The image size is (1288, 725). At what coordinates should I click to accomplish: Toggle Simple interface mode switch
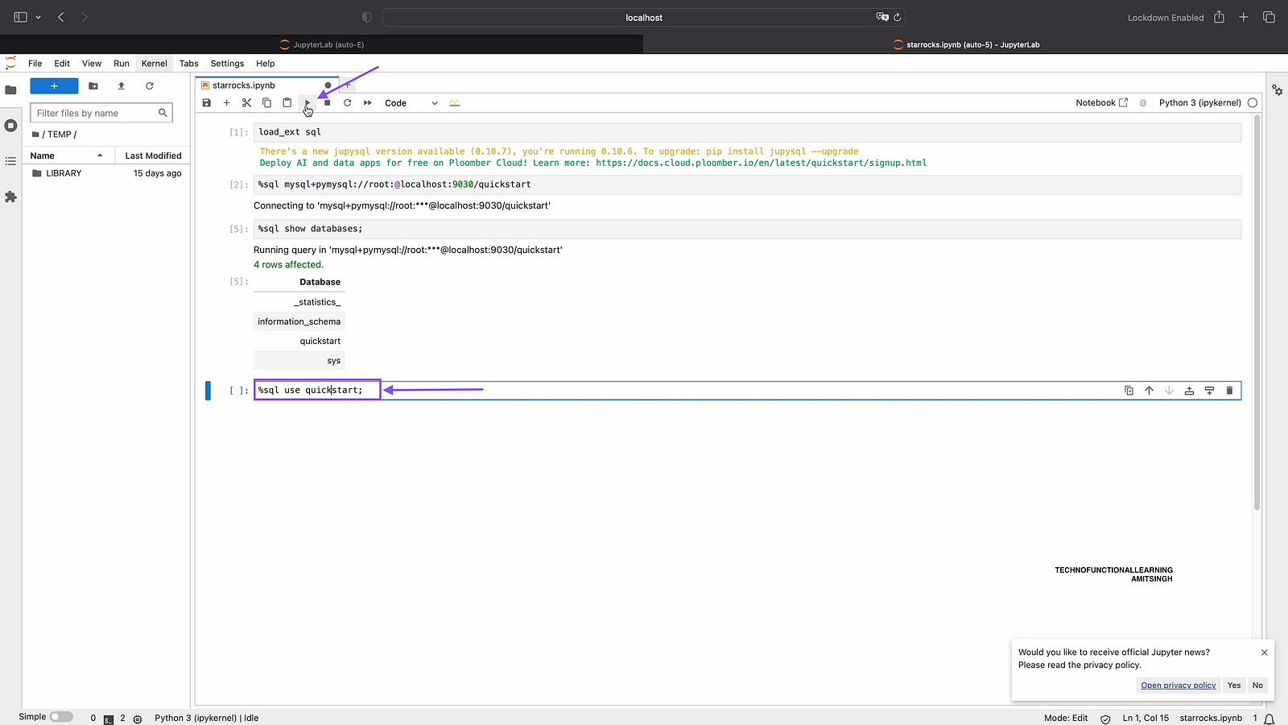(x=61, y=717)
